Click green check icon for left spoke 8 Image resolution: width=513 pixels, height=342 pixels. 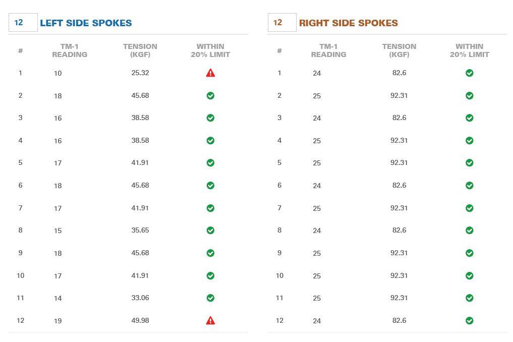(210, 231)
